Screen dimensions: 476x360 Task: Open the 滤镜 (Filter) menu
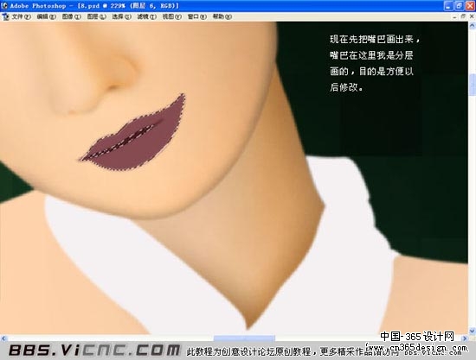point(147,16)
